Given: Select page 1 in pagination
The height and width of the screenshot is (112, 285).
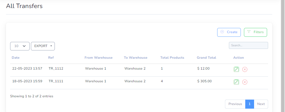Looking at the screenshot, I should pyautogui.click(x=250, y=104).
